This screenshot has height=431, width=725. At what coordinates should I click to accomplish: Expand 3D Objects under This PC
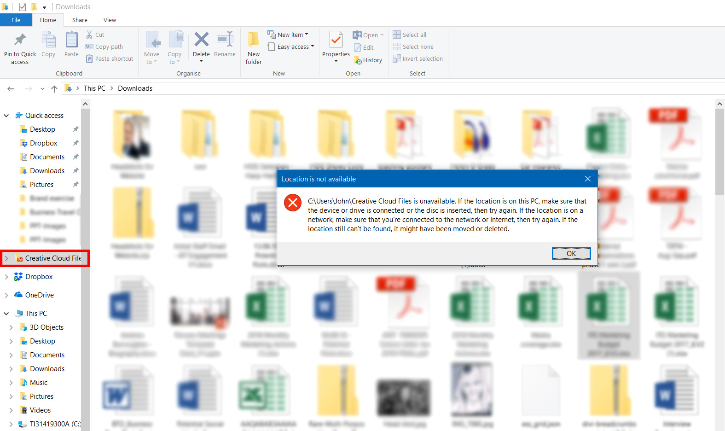point(11,327)
